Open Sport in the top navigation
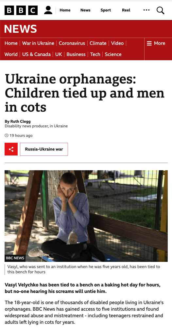 coord(106,10)
